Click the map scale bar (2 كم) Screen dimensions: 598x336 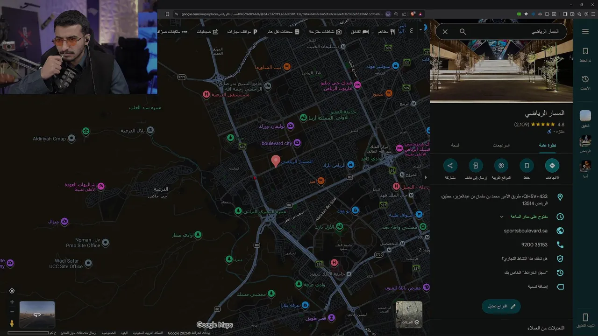tap(32, 333)
